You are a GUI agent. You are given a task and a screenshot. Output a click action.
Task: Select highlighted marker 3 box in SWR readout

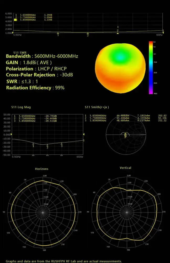(x=15, y=20)
